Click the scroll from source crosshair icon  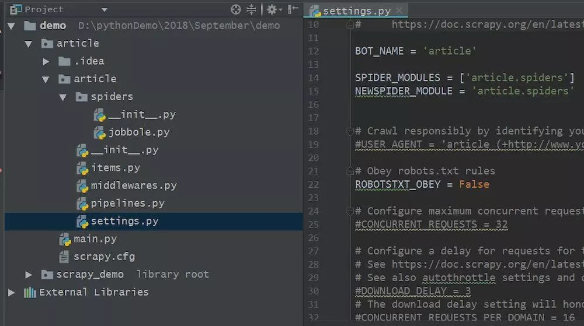point(235,10)
